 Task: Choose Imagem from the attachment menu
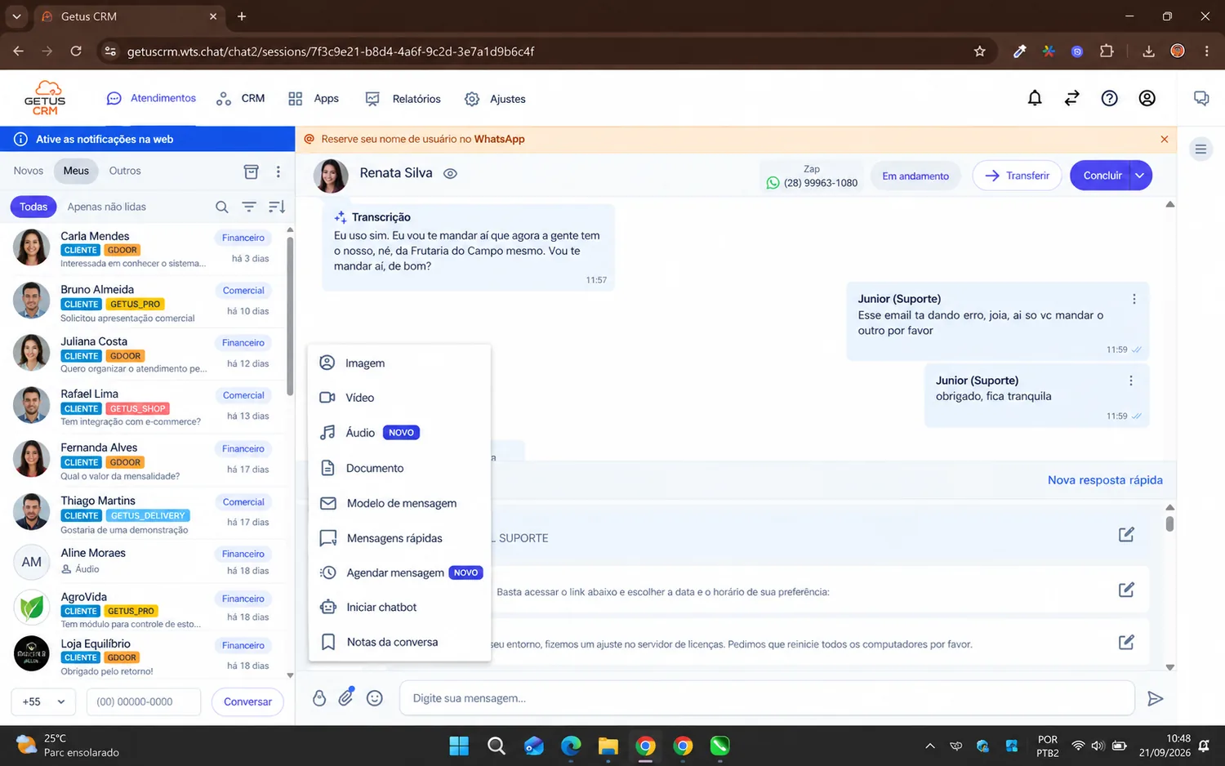point(399,363)
